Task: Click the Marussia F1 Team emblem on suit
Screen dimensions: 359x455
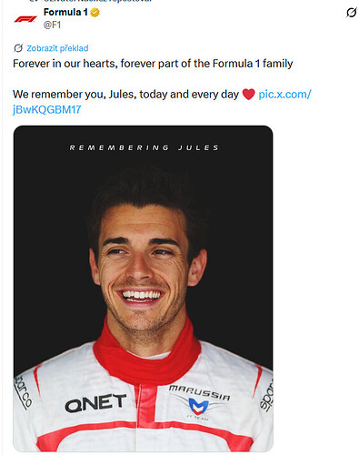Action: point(199,401)
